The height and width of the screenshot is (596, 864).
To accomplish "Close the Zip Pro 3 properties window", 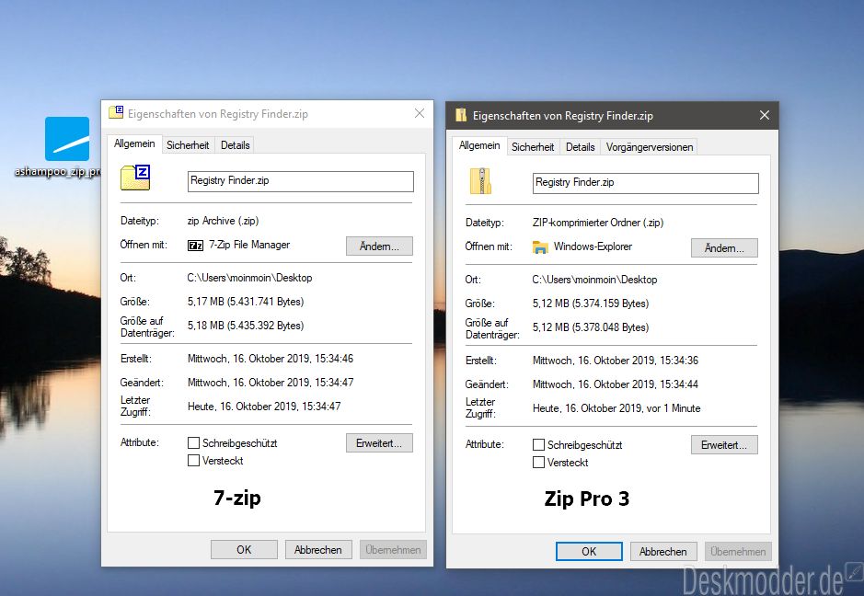I will coord(765,115).
